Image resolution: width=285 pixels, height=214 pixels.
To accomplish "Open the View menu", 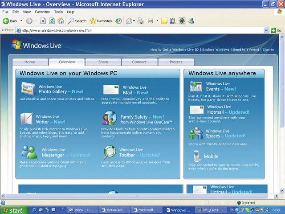I will (27, 12).
